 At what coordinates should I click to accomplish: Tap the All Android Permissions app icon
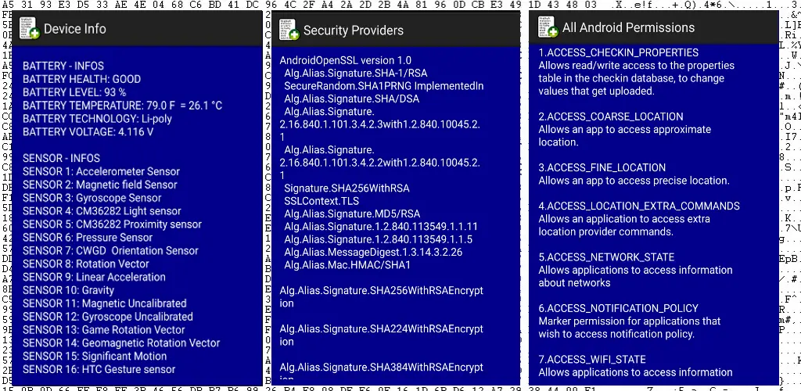click(548, 27)
